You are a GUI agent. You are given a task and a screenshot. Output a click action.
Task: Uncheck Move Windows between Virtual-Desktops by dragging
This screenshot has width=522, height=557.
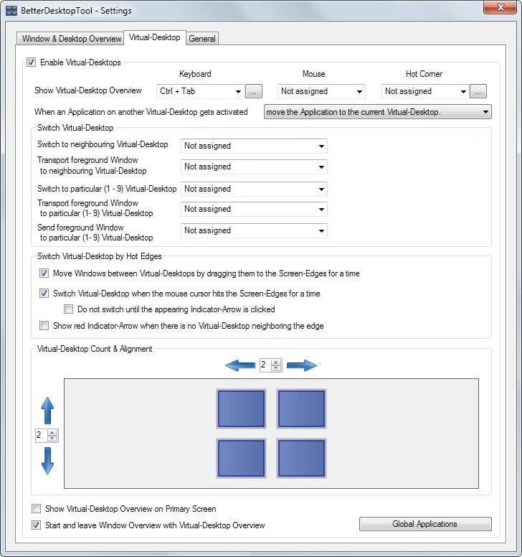[44, 273]
